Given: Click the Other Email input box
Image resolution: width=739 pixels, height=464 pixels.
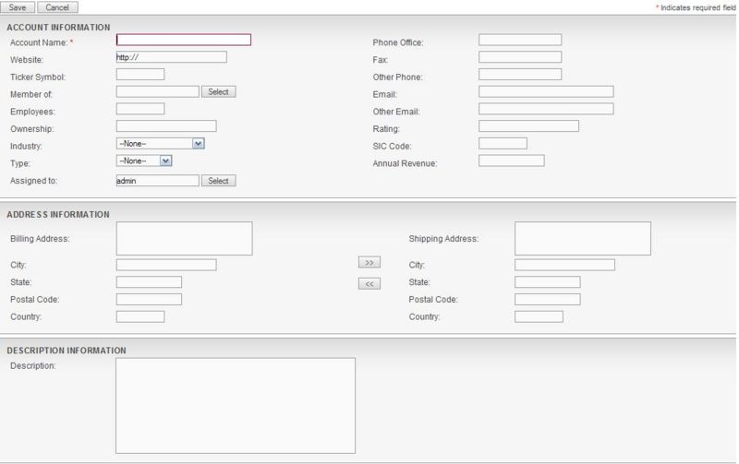Looking at the screenshot, I should (546, 109).
